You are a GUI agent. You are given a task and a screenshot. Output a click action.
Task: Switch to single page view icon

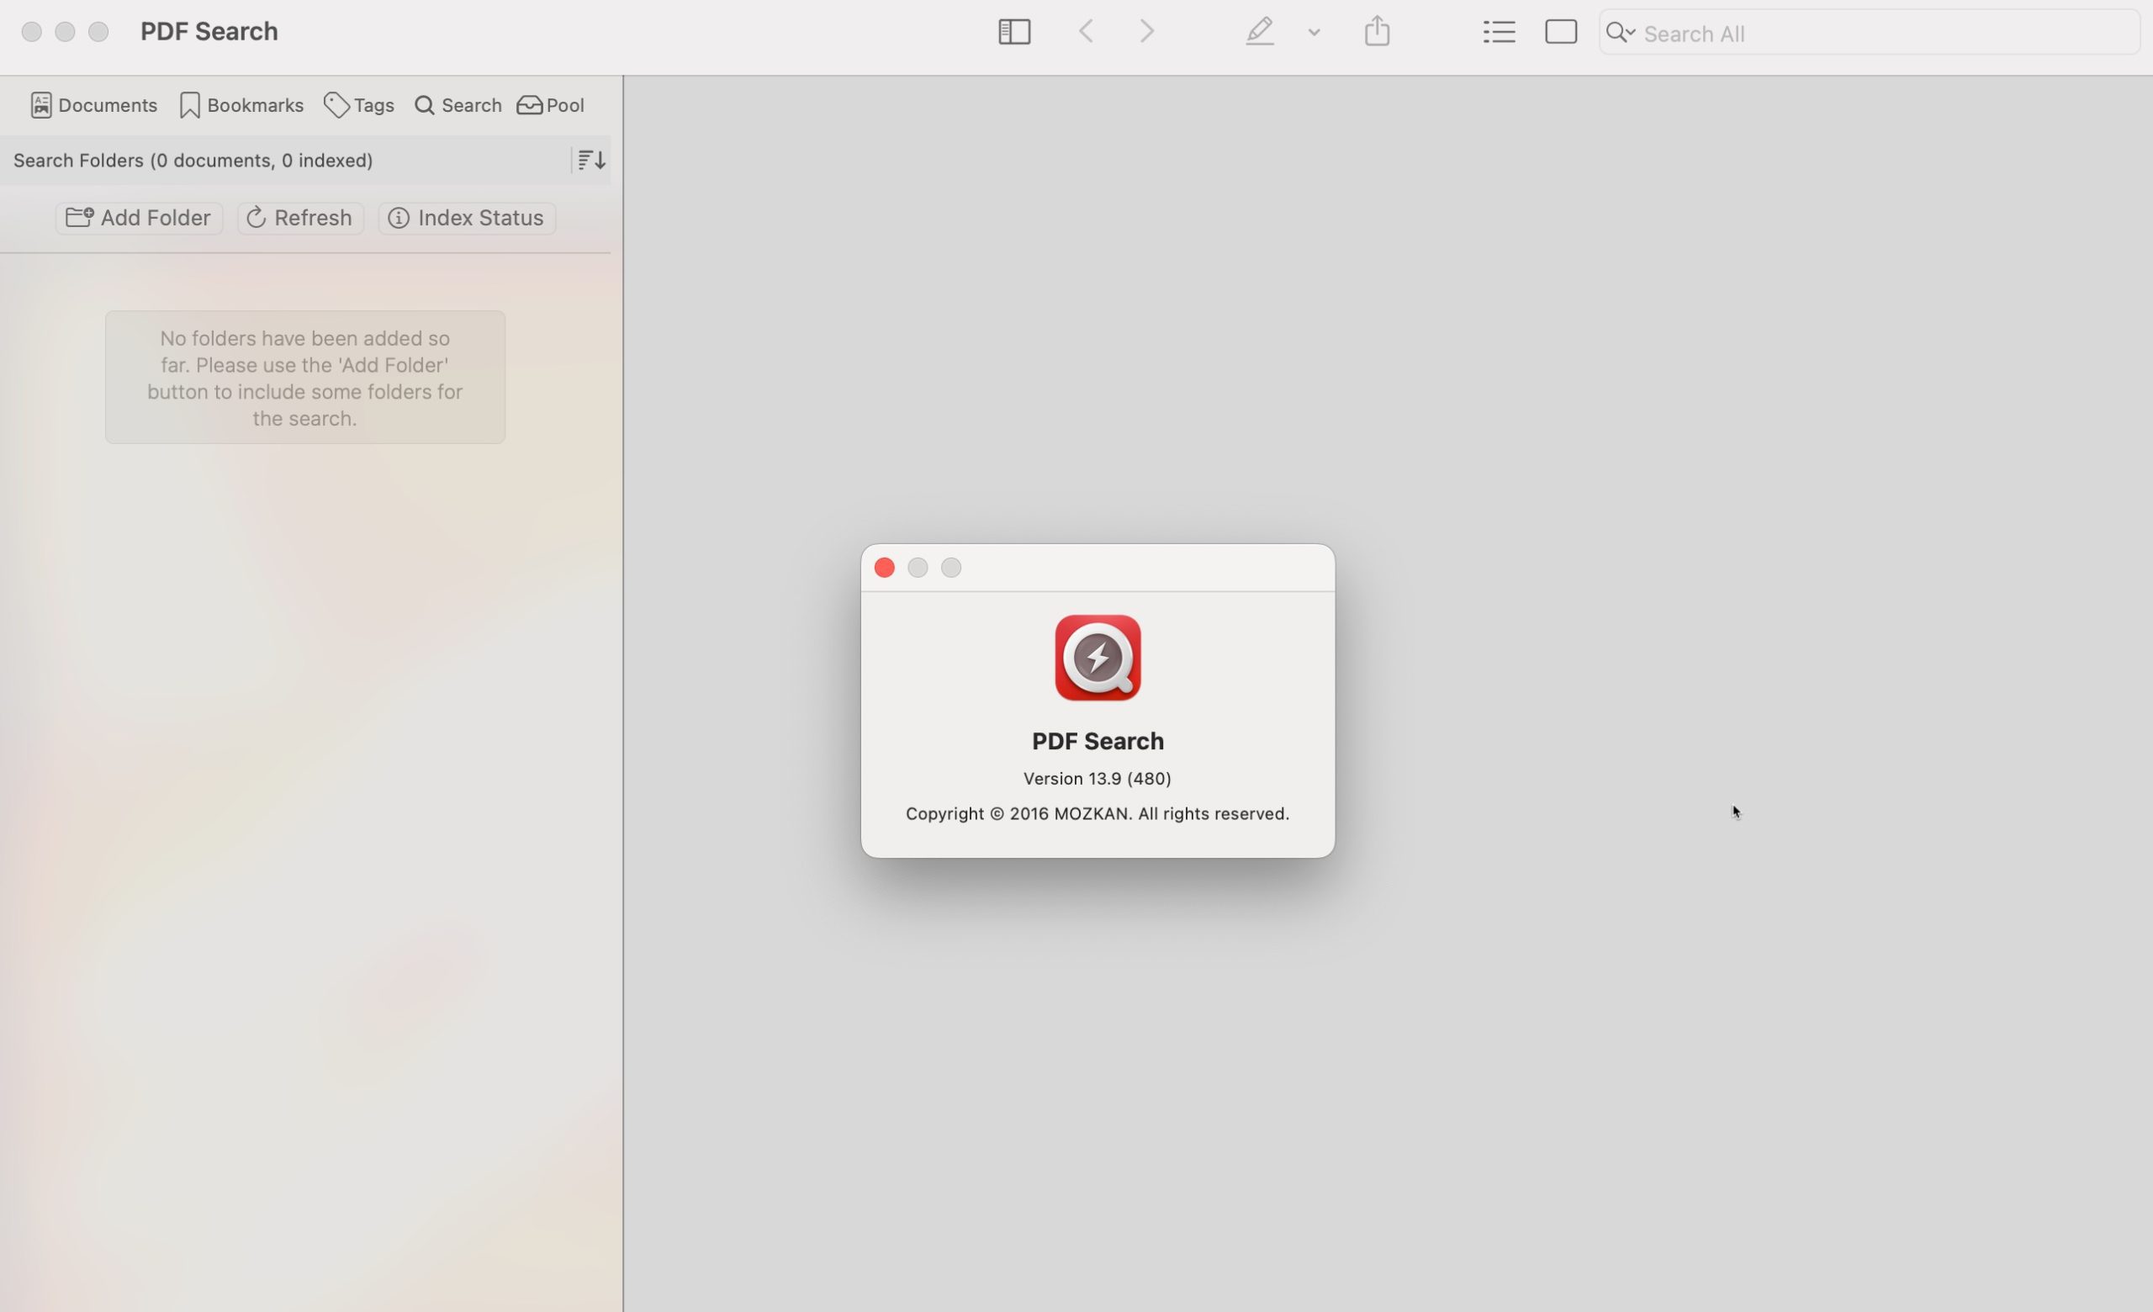[x=1561, y=32]
